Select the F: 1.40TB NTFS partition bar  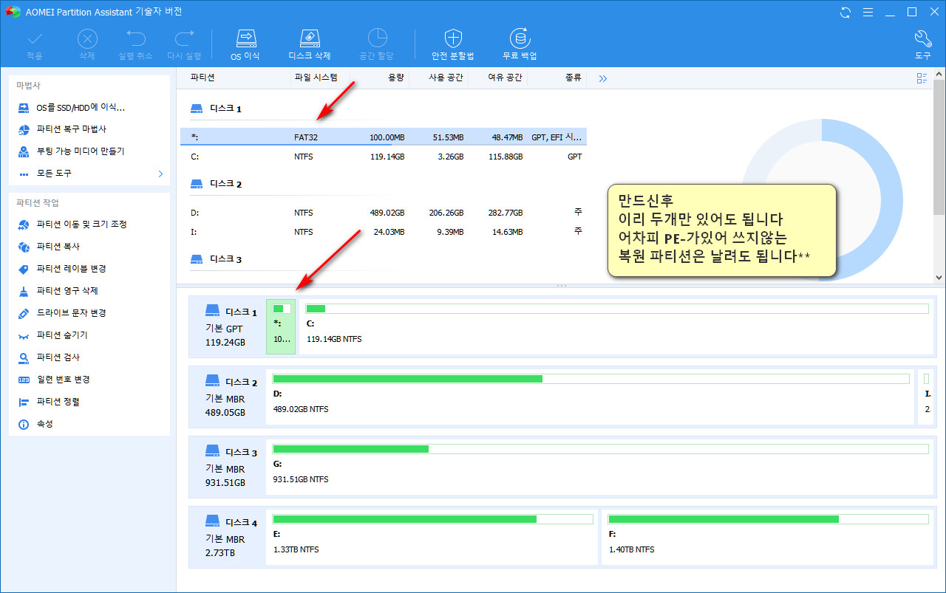tap(768, 538)
